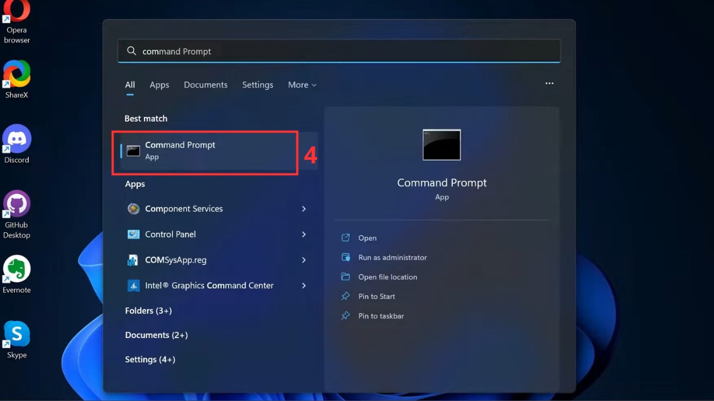Switch to the Apps filter tab
The width and height of the screenshot is (714, 401).
tap(159, 85)
